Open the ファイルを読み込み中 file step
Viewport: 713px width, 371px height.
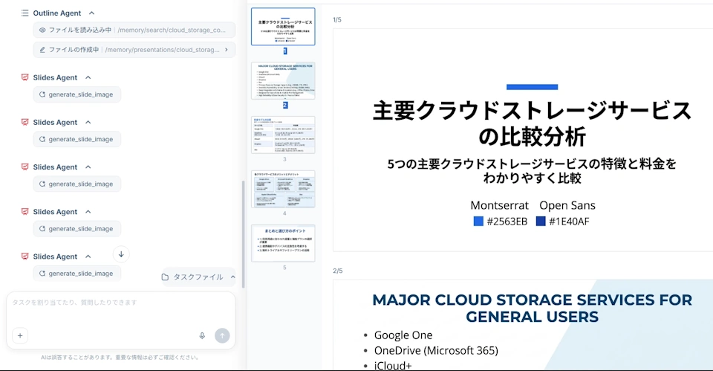click(x=134, y=30)
